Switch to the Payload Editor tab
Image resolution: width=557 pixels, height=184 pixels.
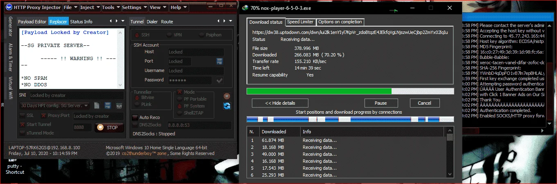click(x=32, y=22)
